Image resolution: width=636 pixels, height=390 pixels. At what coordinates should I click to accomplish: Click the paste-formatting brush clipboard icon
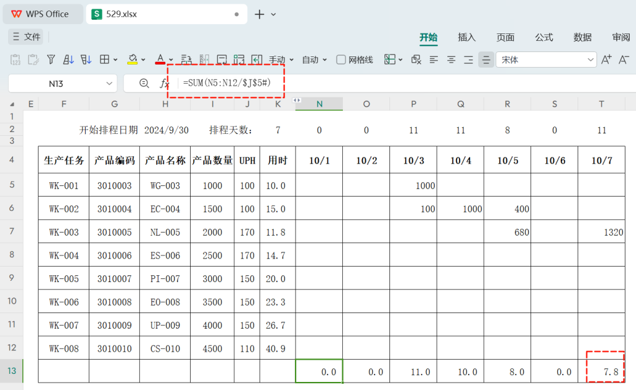(33, 60)
